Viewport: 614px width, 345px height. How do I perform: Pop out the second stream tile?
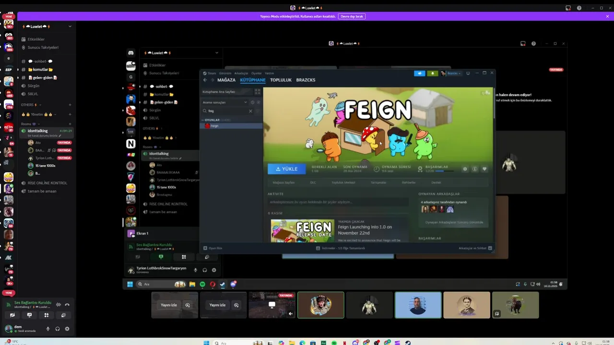coord(236,305)
